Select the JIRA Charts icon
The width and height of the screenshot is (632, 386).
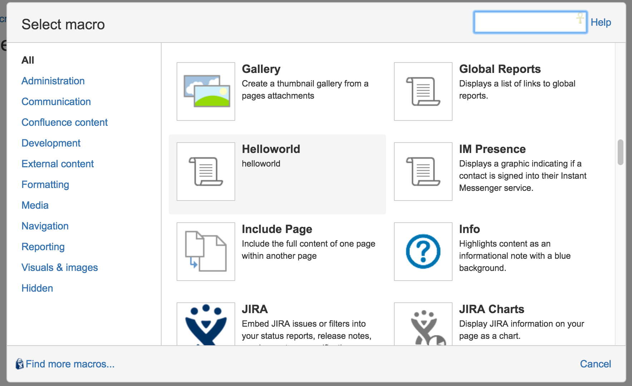click(x=423, y=325)
